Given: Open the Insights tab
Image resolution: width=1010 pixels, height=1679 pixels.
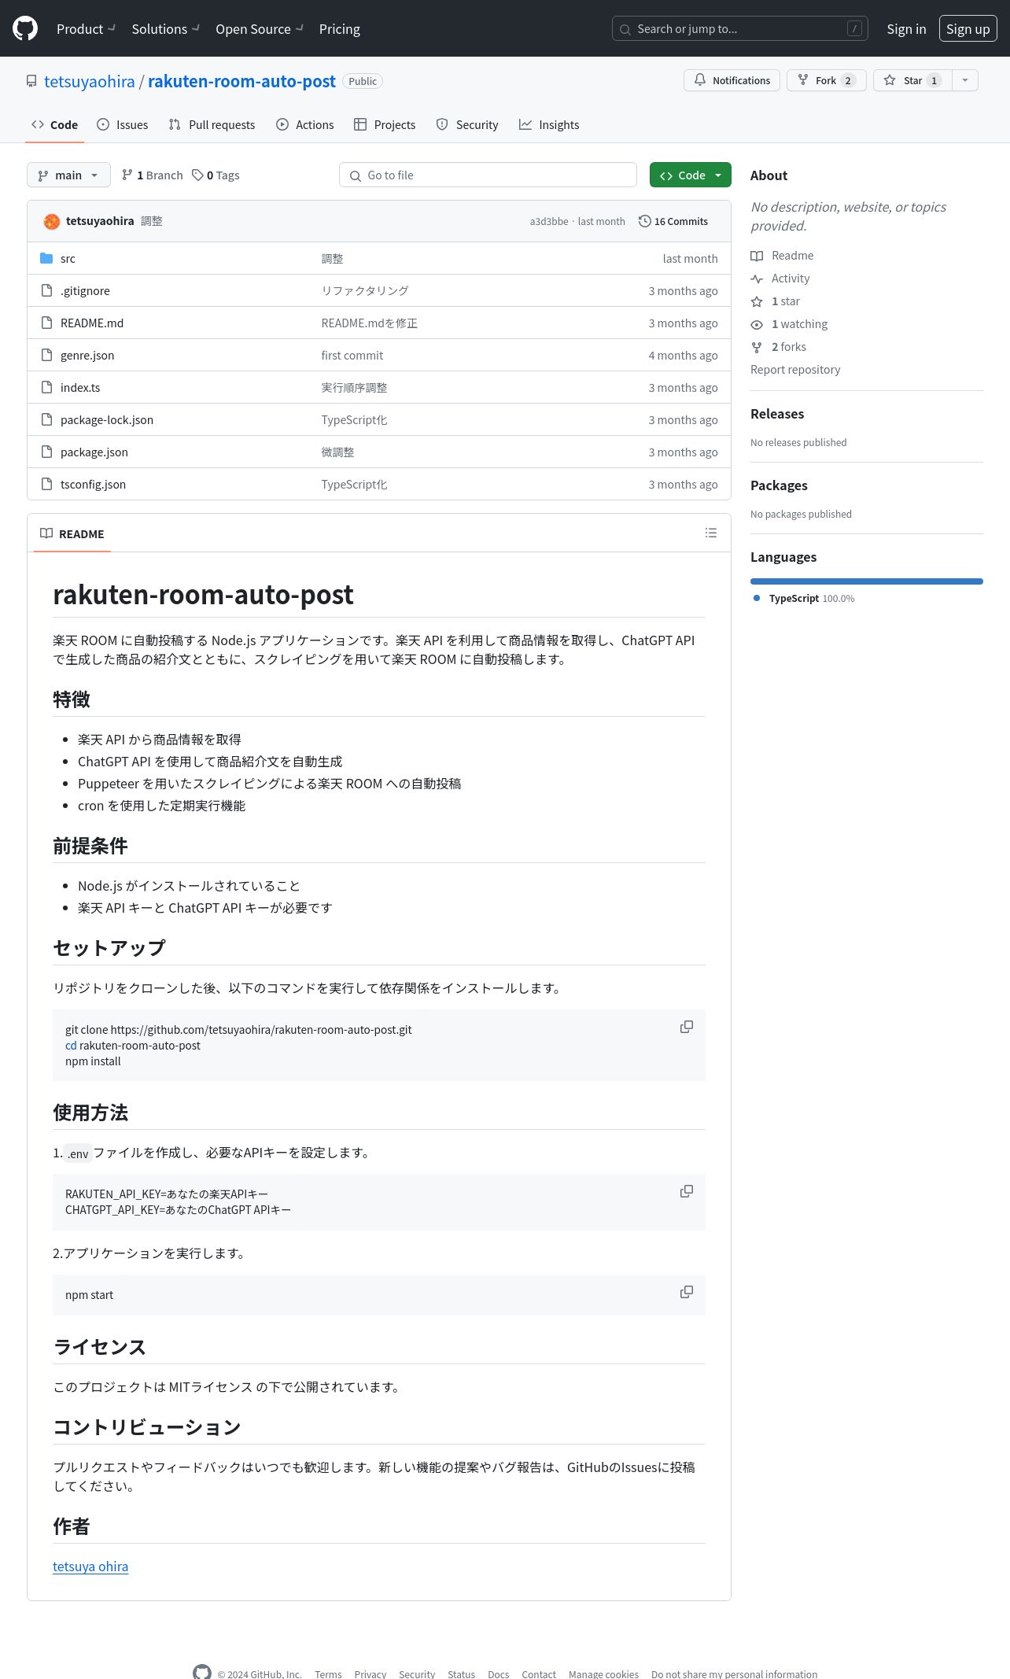Looking at the screenshot, I should tap(549, 124).
